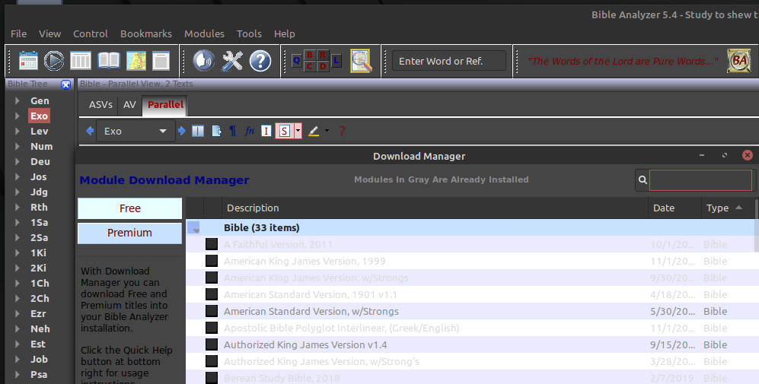Screen dimensions: 759x384
Task: Open the Tools menu
Action: (249, 34)
